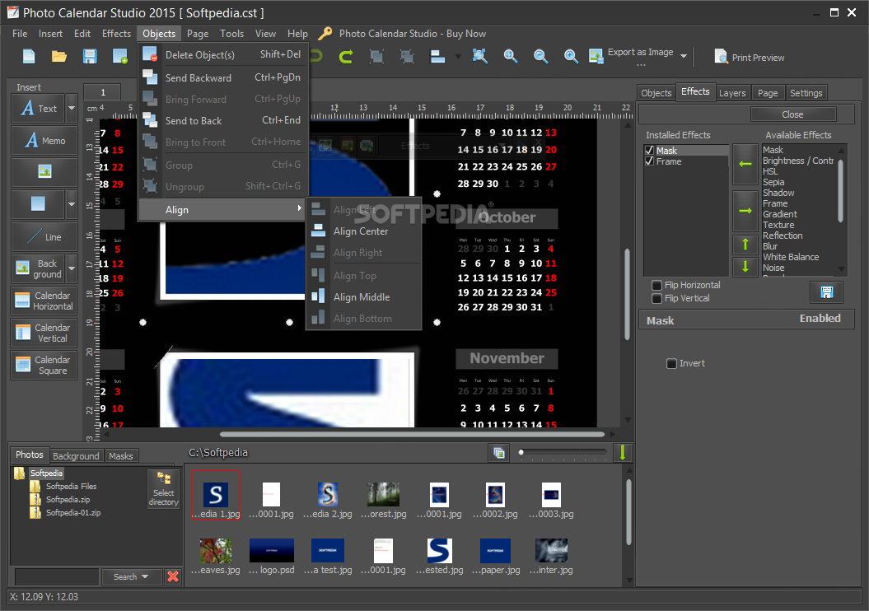Choose Align Middle in submenu
The width and height of the screenshot is (869, 611).
click(x=363, y=297)
